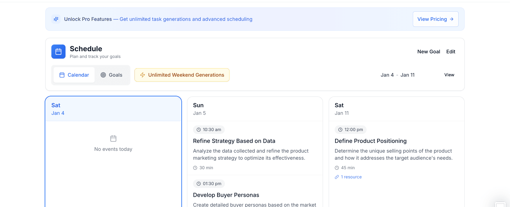Click Plan and track your goals subtitle
510x207 pixels.
coord(95,57)
